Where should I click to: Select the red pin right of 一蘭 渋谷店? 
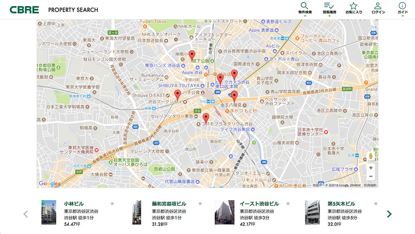click(x=234, y=75)
